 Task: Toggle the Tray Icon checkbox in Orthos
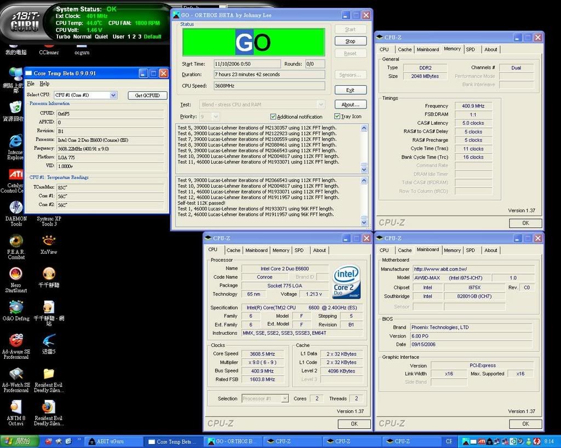337,116
